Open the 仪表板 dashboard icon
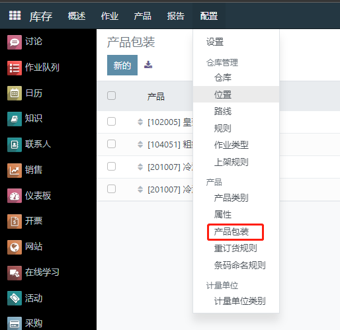The image size is (340, 330). coord(15,196)
